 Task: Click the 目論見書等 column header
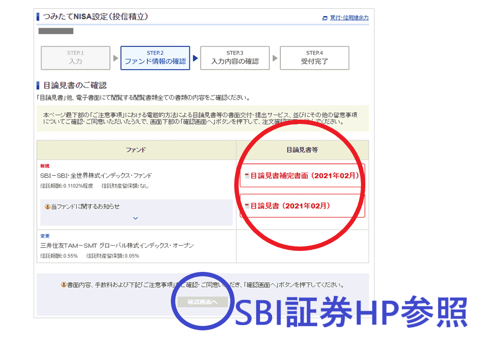click(x=302, y=150)
